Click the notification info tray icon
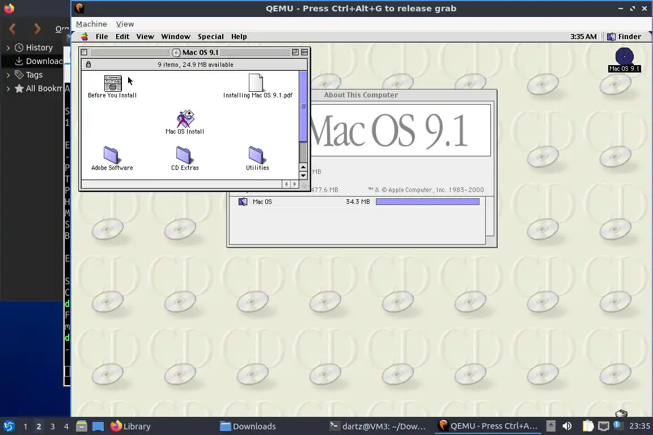 [618, 425]
